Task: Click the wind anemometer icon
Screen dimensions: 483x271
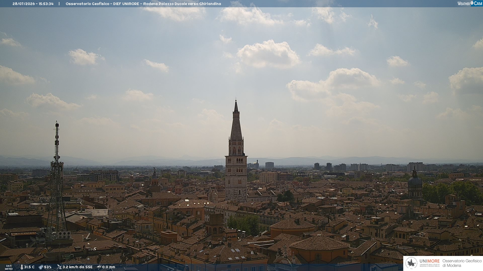Action: pyautogui.click(x=59, y=267)
